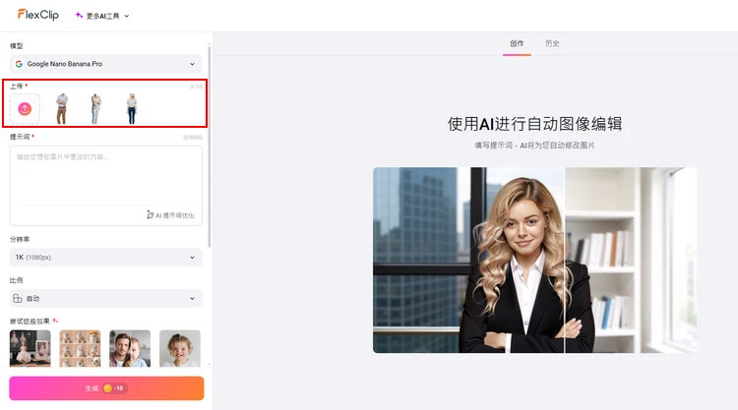Click the aspect ratio layout icon
Screen dimensions: 738x410
18,298
